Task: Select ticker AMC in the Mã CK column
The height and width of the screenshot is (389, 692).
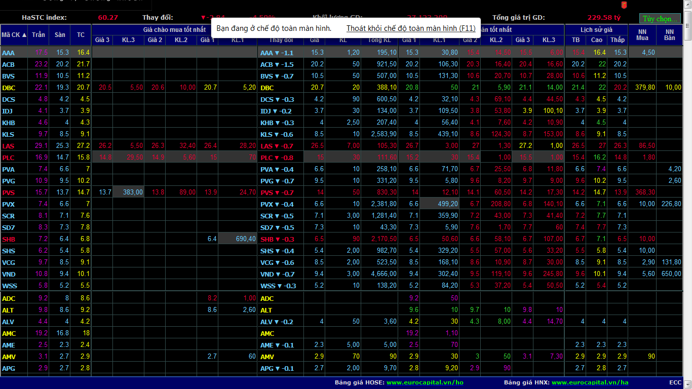Action: [x=9, y=333]
